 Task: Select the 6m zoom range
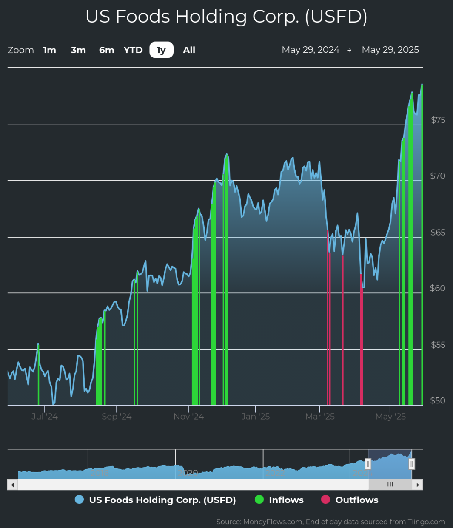coord(106,50)
